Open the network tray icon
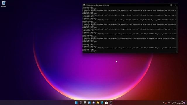Screen dimensions: 187x105 point(173,103)
